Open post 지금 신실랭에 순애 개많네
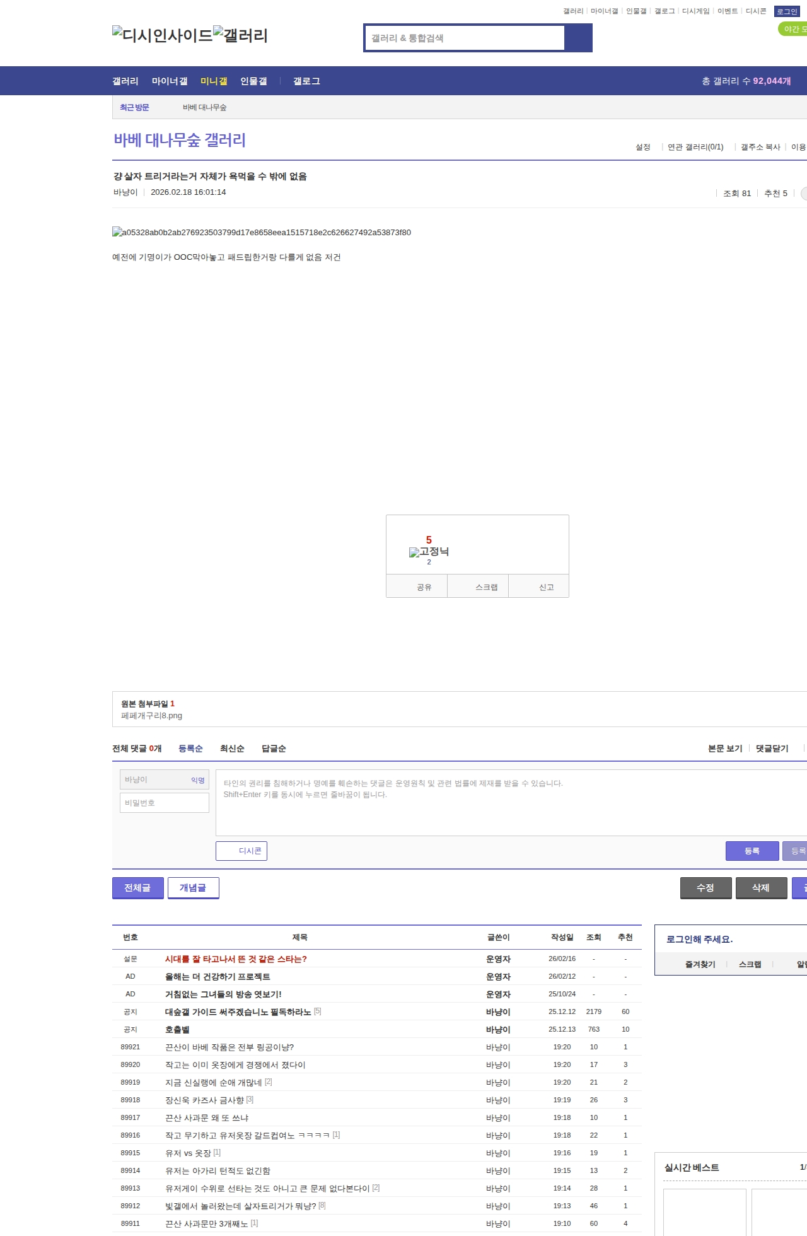The width and height of the screenshot is (807, 1236). [214, 1083]
